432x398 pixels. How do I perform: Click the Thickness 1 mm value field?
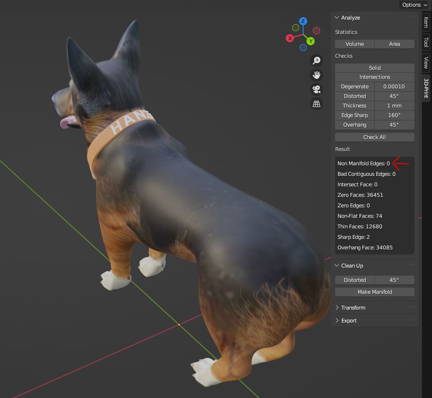point(394,106)
